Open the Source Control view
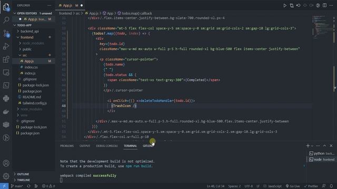Screen dimensions: 337x189 [x=6, y=34]
